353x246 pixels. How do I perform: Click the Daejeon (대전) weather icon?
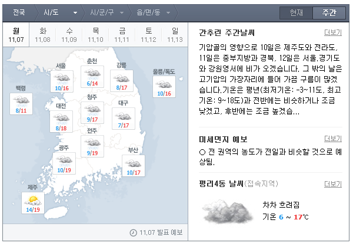pyautogui.click(x=61, y=119)
